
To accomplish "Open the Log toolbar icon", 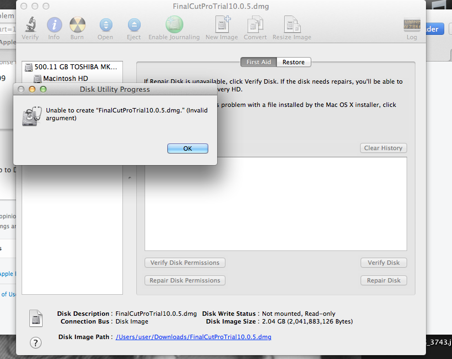I will [412, 24].
